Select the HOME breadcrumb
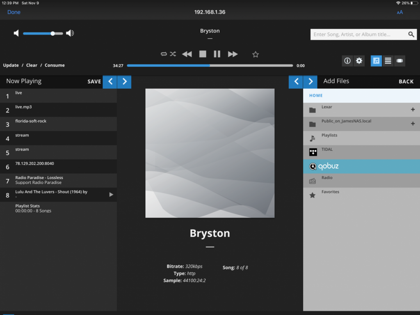Viewport: 420px width, 315px height. point(316,96)
